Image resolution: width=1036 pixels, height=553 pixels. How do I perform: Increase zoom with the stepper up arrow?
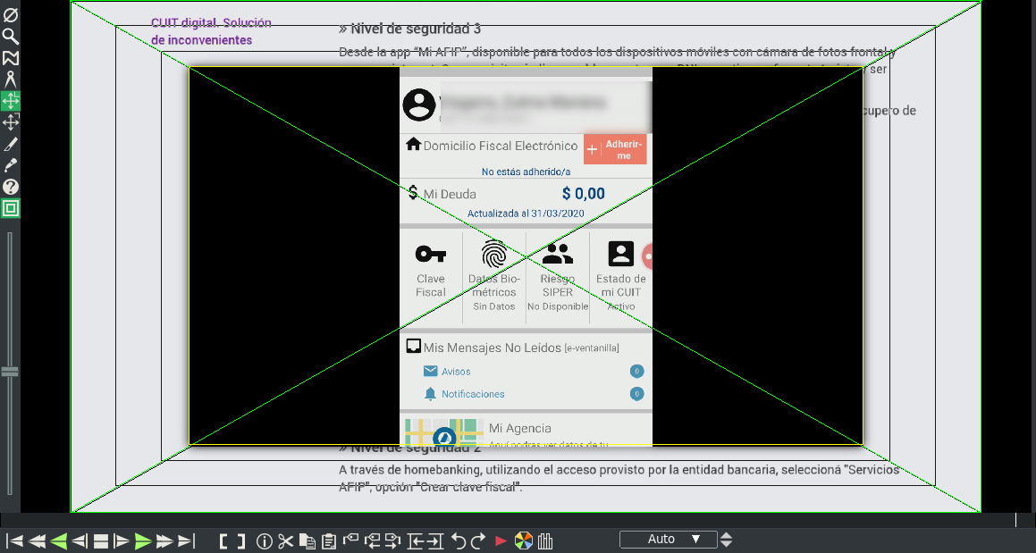click(x=727, y=535)
